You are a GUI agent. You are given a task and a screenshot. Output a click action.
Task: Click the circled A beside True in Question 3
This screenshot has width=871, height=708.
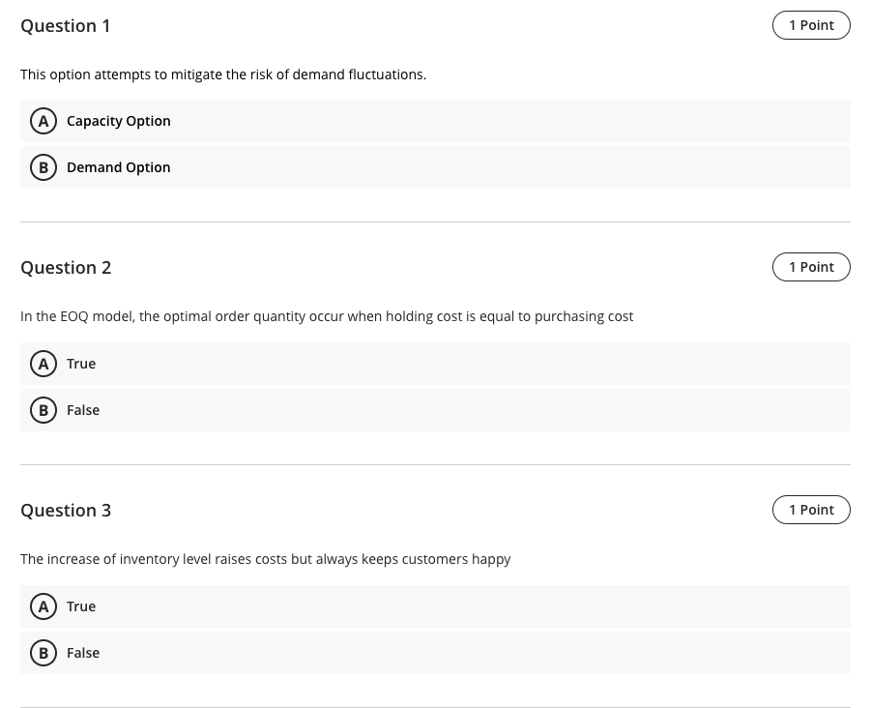pos(44,605)
